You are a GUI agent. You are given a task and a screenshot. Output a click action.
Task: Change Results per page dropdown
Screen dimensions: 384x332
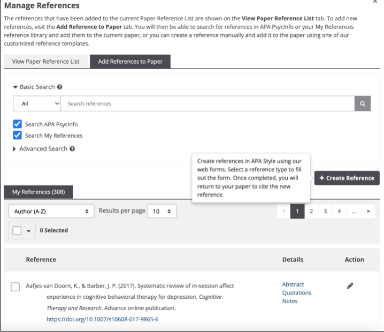[163, 212]
